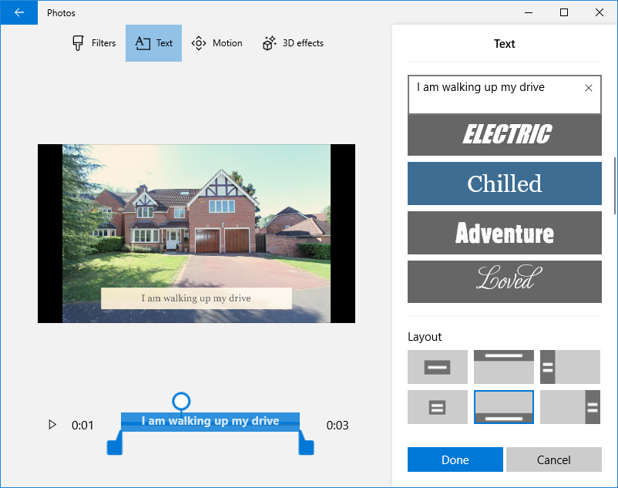
Task: Click inside the caption text box
Action: tap(504, 95)
